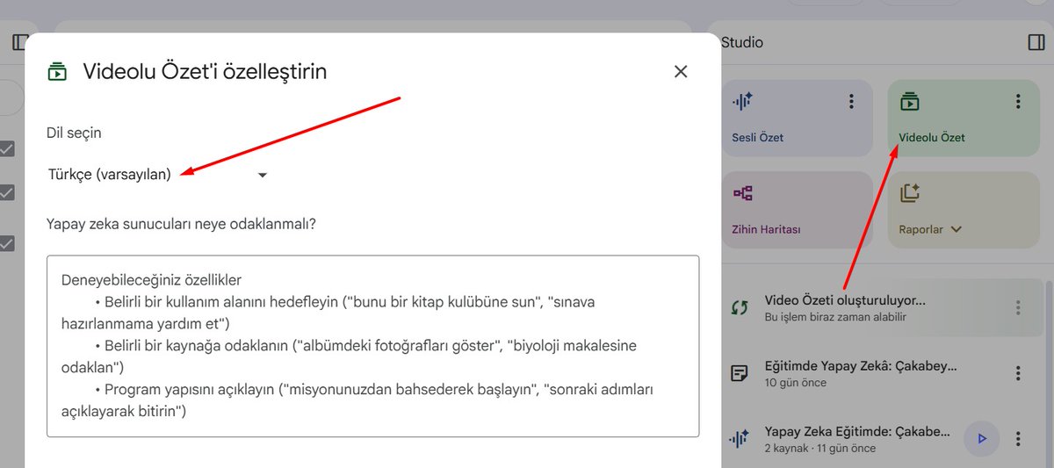Open the Zihin Haritası card
Image resolution: width=1054 pixels, height=468 pixels.
[798, 210]
